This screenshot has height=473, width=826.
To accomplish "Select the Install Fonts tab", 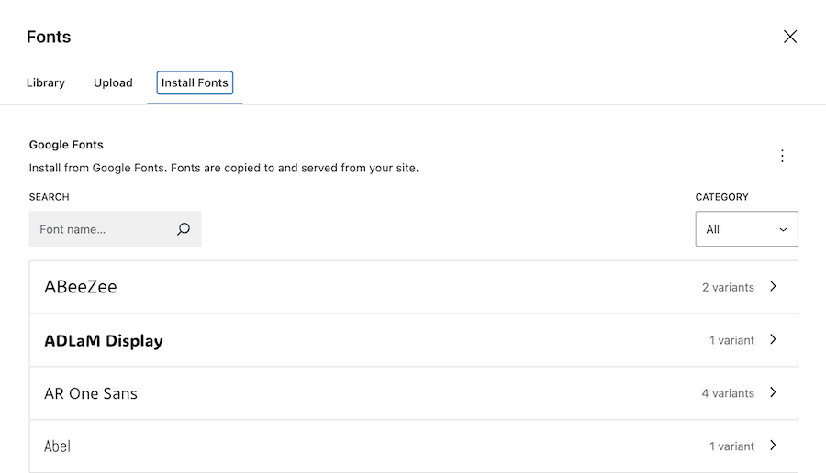I will [195, 82].
